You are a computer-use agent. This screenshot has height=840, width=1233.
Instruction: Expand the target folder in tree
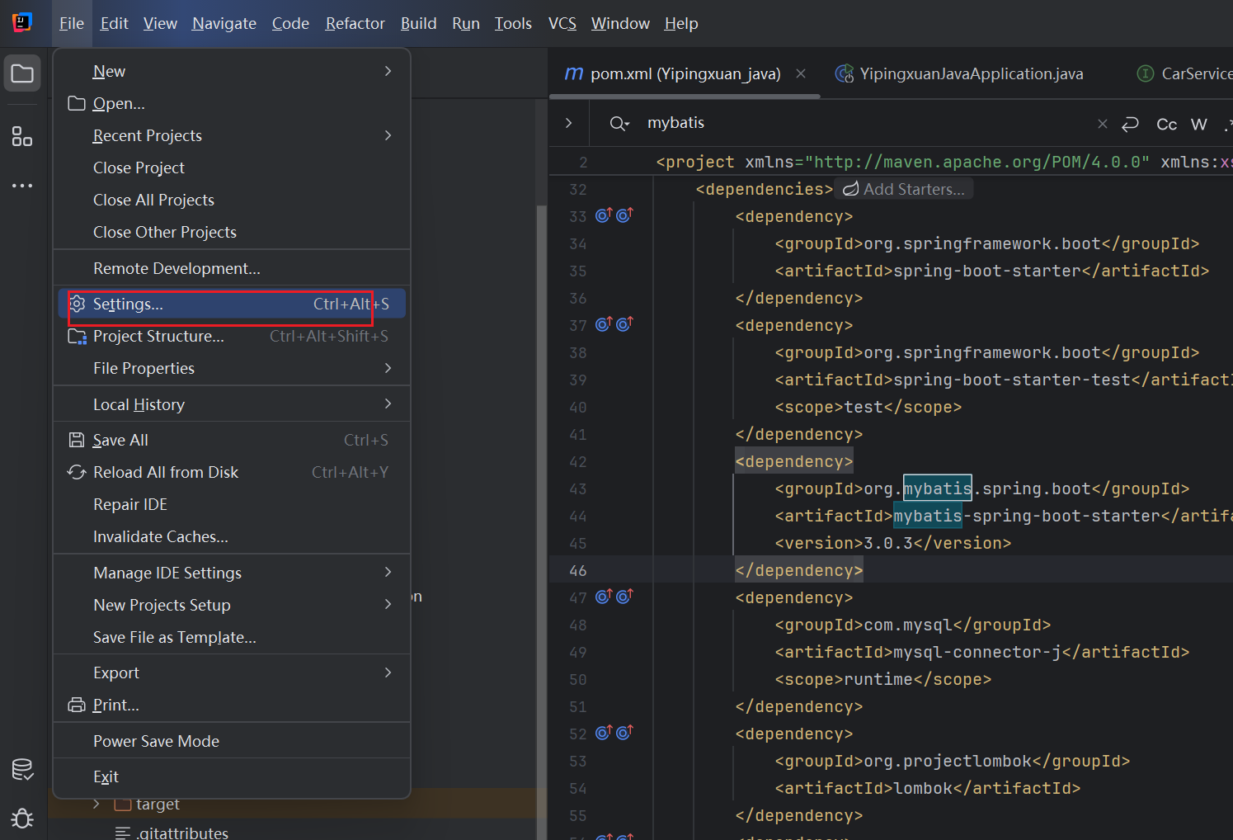(x=96, y=804)
